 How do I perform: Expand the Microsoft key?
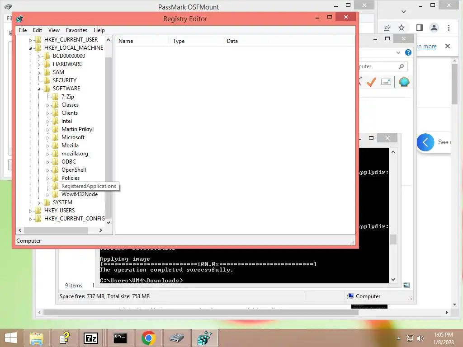[47, 137]
